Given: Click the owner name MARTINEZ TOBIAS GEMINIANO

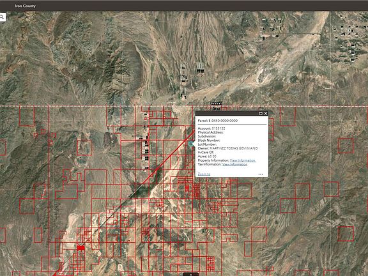Looking at the screenshot, I should click(234, 148).
